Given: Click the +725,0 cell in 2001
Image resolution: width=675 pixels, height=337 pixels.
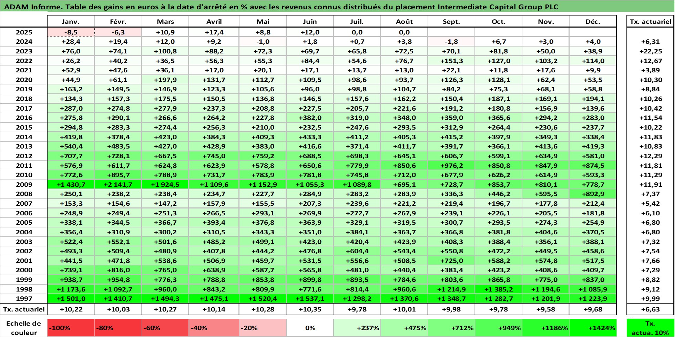Looking at the screenshot, I should tap(451, 261).
